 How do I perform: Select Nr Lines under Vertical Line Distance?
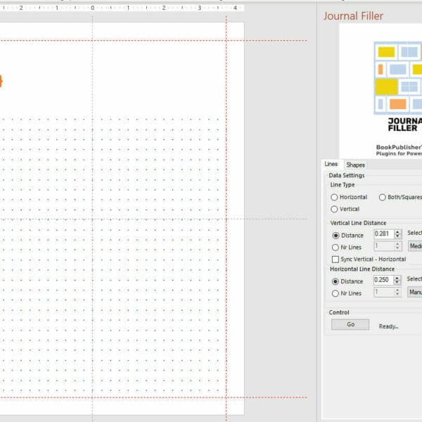335,247
